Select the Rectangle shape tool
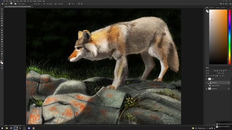 pos(2,51)
